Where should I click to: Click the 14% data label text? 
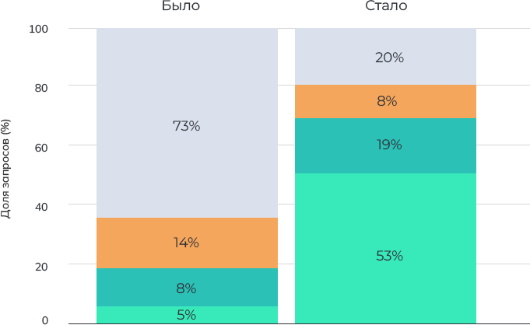point(186,243)
